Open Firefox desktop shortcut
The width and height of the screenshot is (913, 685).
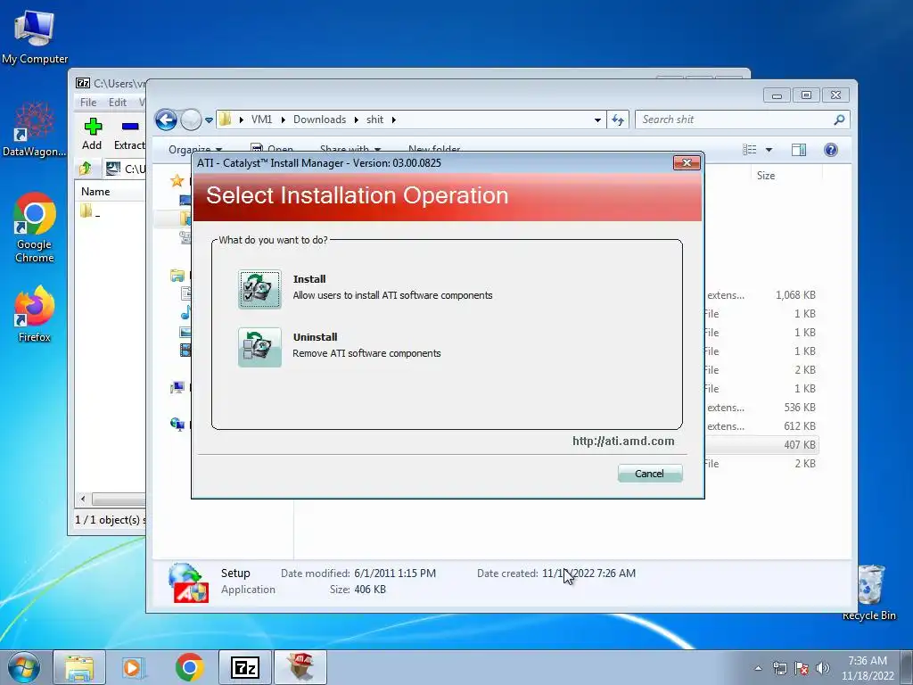pos(35,315)
